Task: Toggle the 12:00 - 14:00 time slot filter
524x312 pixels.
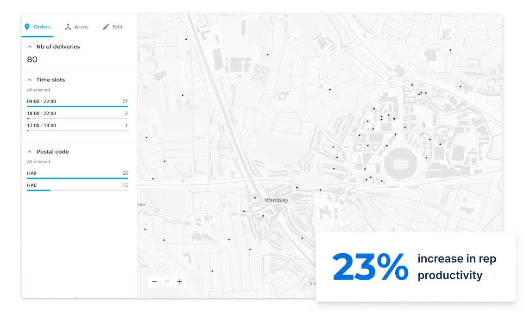Action: [x=42, y=125]
